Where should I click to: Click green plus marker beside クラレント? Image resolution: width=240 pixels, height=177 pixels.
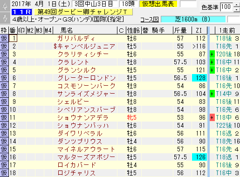pyautogui.click(x=212, y=62)
